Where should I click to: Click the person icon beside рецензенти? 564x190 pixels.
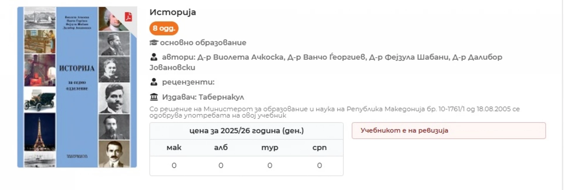tap(154, 82)
